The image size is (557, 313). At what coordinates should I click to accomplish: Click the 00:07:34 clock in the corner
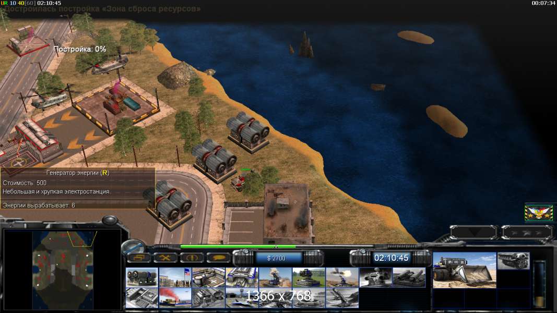pos(543,3)
